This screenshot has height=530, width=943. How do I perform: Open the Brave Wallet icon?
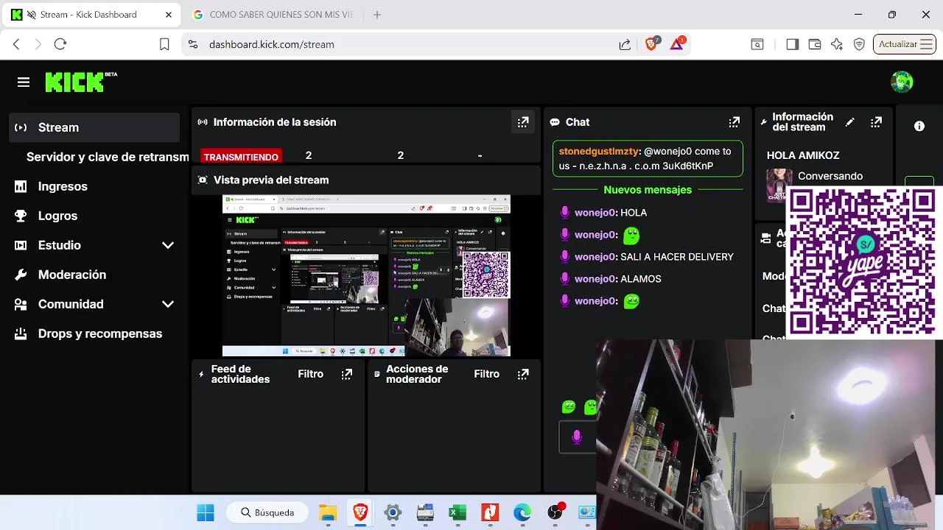pos(815,44)
